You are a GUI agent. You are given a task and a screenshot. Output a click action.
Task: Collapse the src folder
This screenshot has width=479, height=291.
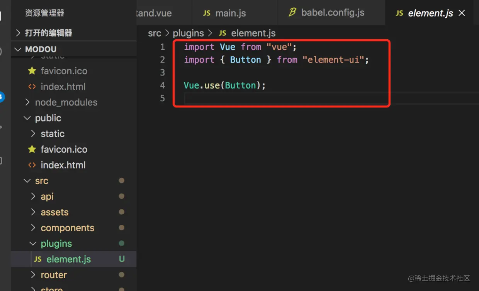pyautogui.click(x=27, y=181)
